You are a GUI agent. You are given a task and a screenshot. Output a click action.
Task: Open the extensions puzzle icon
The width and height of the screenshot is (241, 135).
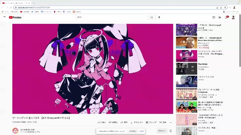click(230, 7)
